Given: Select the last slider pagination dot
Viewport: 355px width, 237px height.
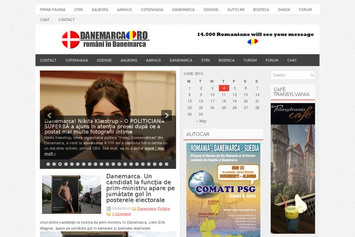Looking at the screenshot, I should click(166, 164).
